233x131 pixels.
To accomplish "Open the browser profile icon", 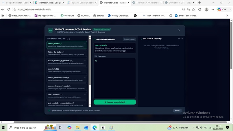I will 206,9.
